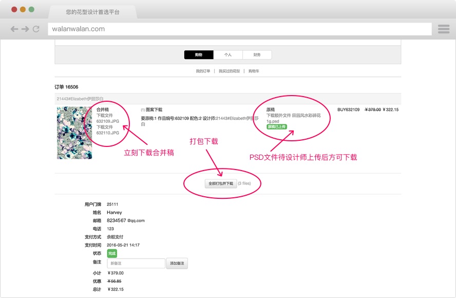Open the 财务 tab

tap(257, 55)
